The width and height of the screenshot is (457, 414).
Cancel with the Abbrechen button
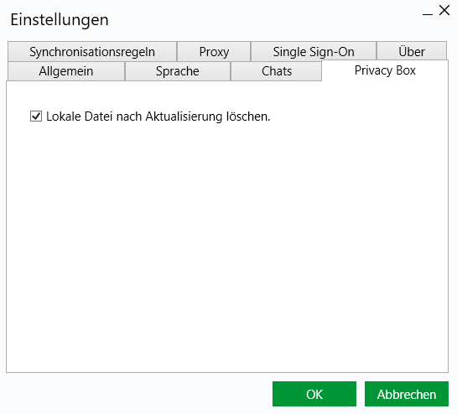pyautogui.click(x=407, y=394)
